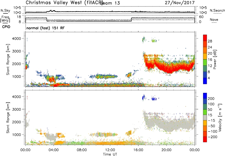
Task: Click the '-200' velocity scale value
Action: (212, 137)
